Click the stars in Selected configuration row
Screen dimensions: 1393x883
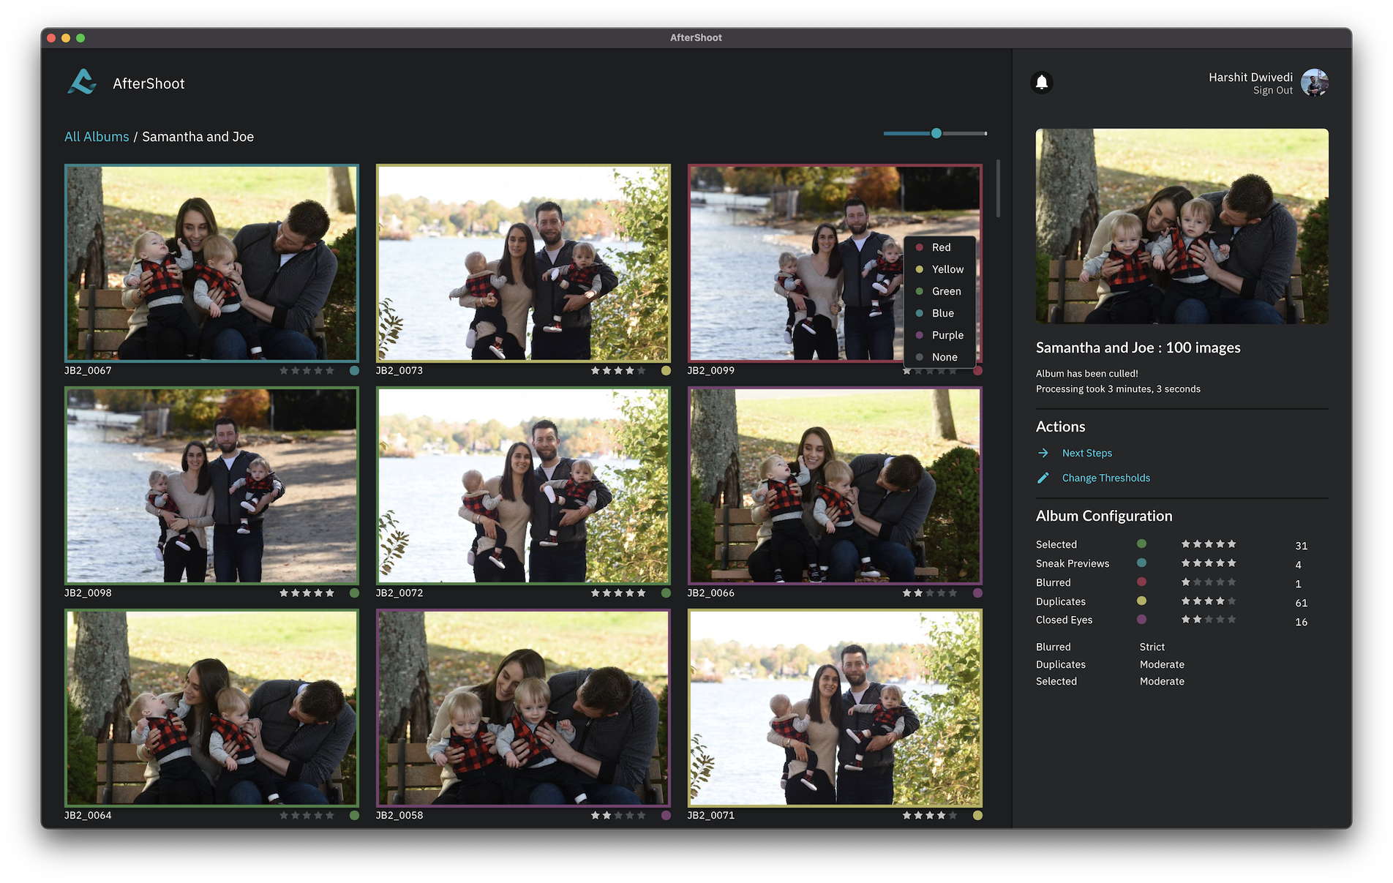(1209, 544)
